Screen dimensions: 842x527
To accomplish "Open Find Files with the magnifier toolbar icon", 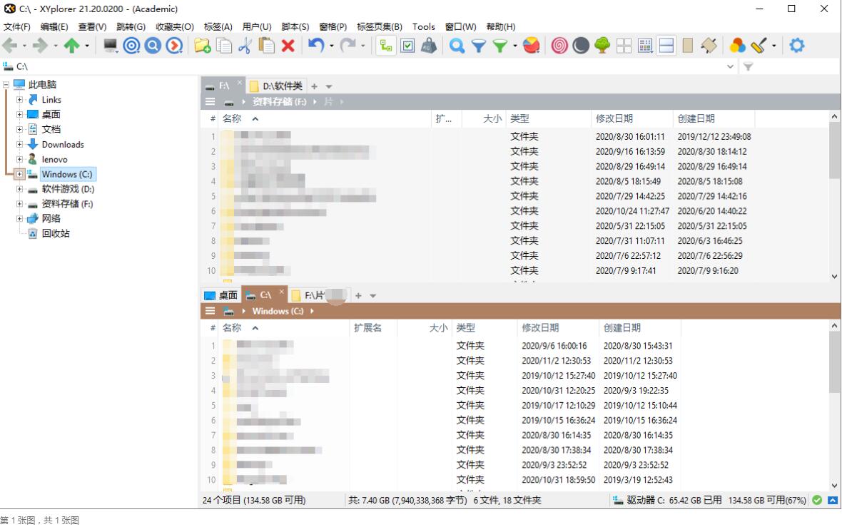I will 457,45.
